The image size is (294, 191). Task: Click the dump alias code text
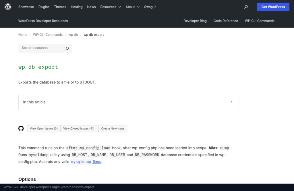click(x=225, y=148)
